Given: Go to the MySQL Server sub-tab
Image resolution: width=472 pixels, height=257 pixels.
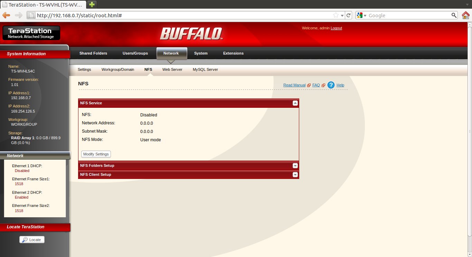Looking at the screenshot, I should 205,69.
